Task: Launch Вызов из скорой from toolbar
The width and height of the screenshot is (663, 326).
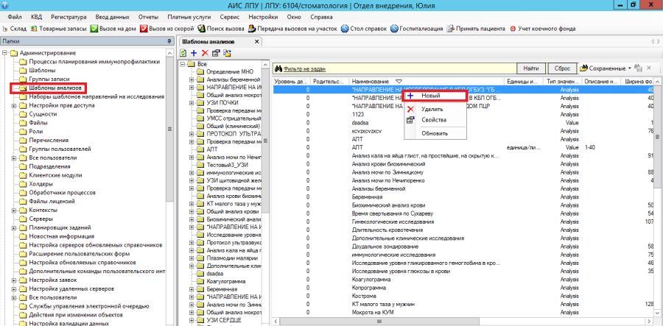Action: [x=167, y=29]
